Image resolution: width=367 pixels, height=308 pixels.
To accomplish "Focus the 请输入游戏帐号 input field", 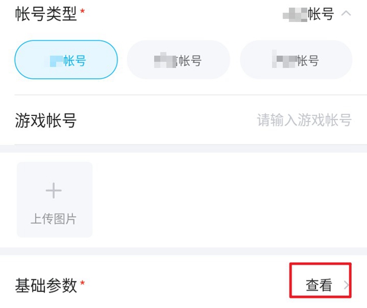I will (304, 120).
